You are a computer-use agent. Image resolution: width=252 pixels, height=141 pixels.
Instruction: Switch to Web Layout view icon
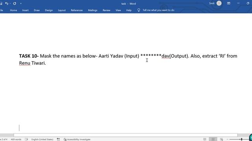pos(221,139)
